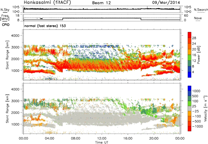Click the 500 label on the Velocity colorbar
The image size is (208, 144).
[x=196, y=96]
